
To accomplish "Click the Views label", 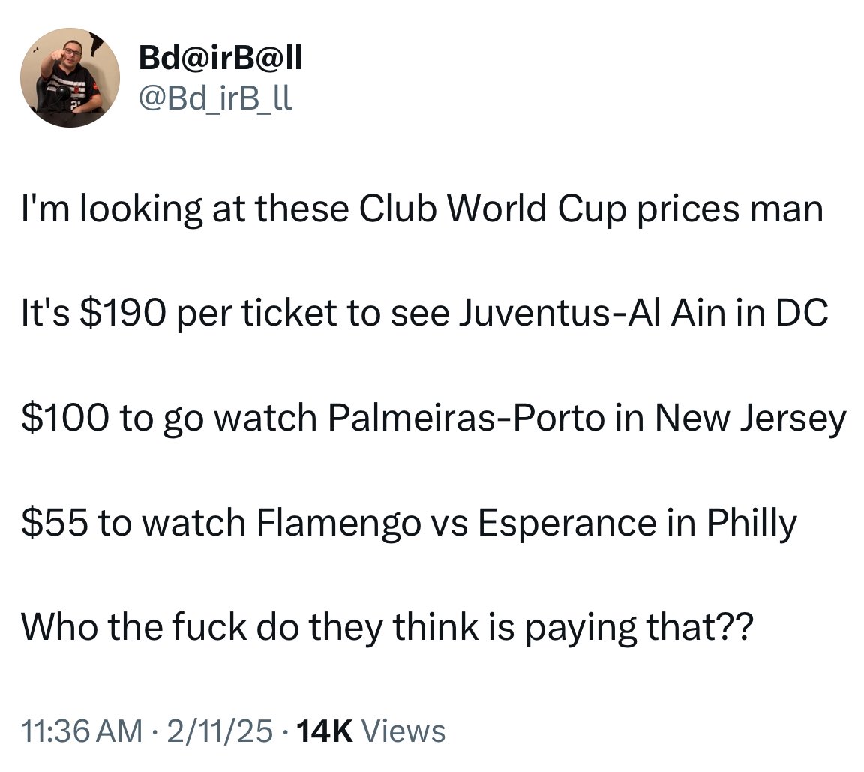I will [x=403, y=731].
